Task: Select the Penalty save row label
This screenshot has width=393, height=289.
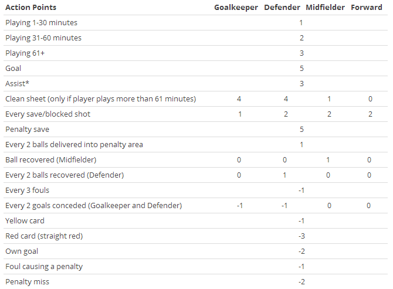Action: (x=27, y=129)
